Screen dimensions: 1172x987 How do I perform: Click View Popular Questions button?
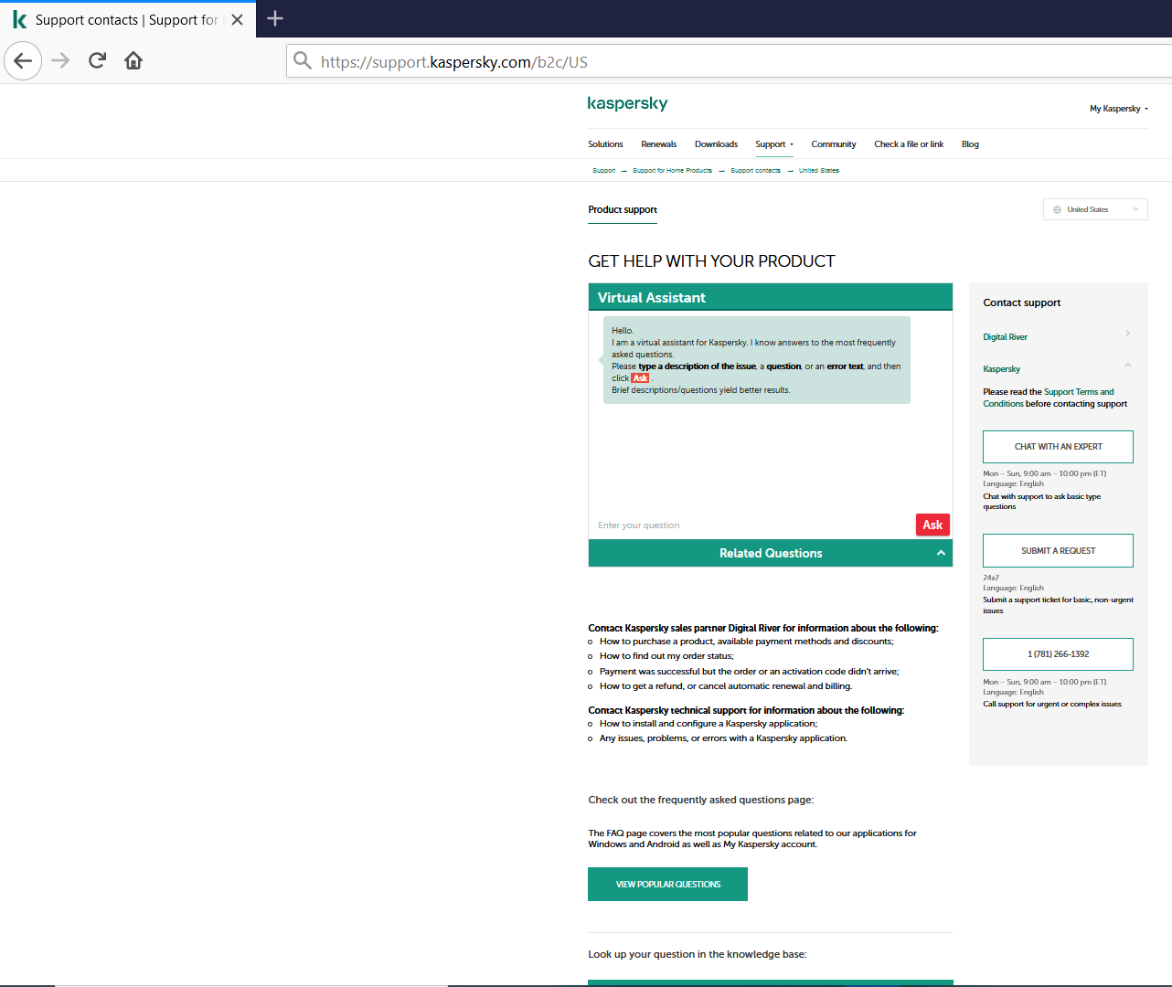click(667, 885)
